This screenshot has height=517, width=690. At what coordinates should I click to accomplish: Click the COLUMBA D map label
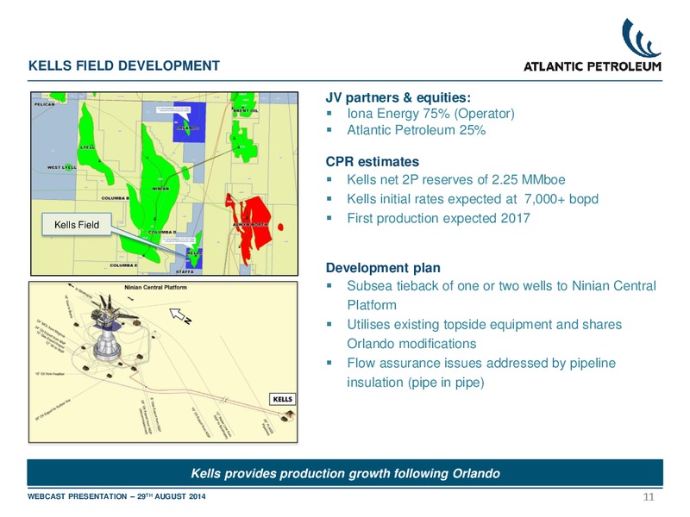pos(162,232)
